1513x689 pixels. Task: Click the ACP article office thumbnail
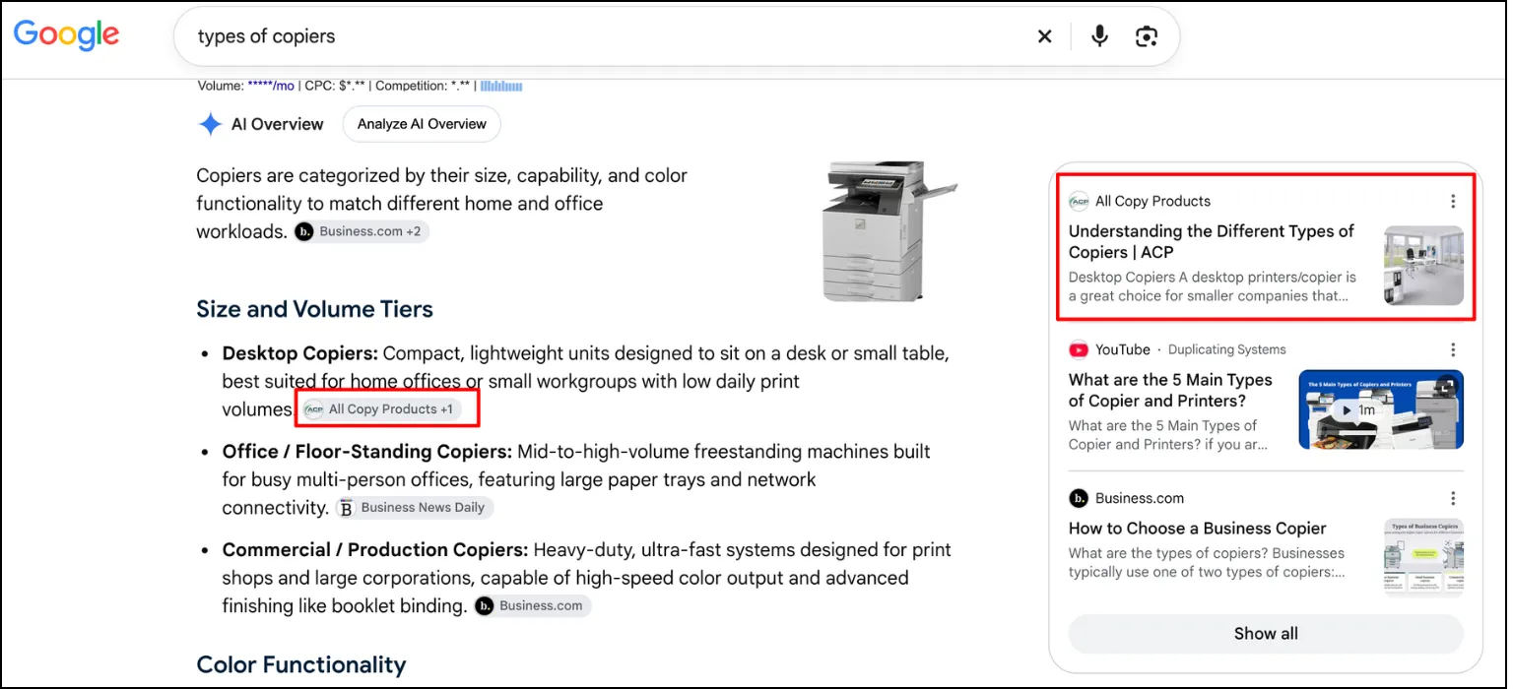pyautogui.click(x=1423, y=266)
